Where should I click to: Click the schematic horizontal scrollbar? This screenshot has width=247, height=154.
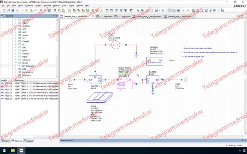coord(152,136)
